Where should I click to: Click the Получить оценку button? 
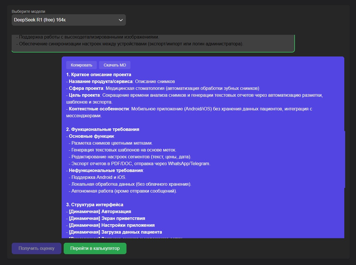coord(37,248)
